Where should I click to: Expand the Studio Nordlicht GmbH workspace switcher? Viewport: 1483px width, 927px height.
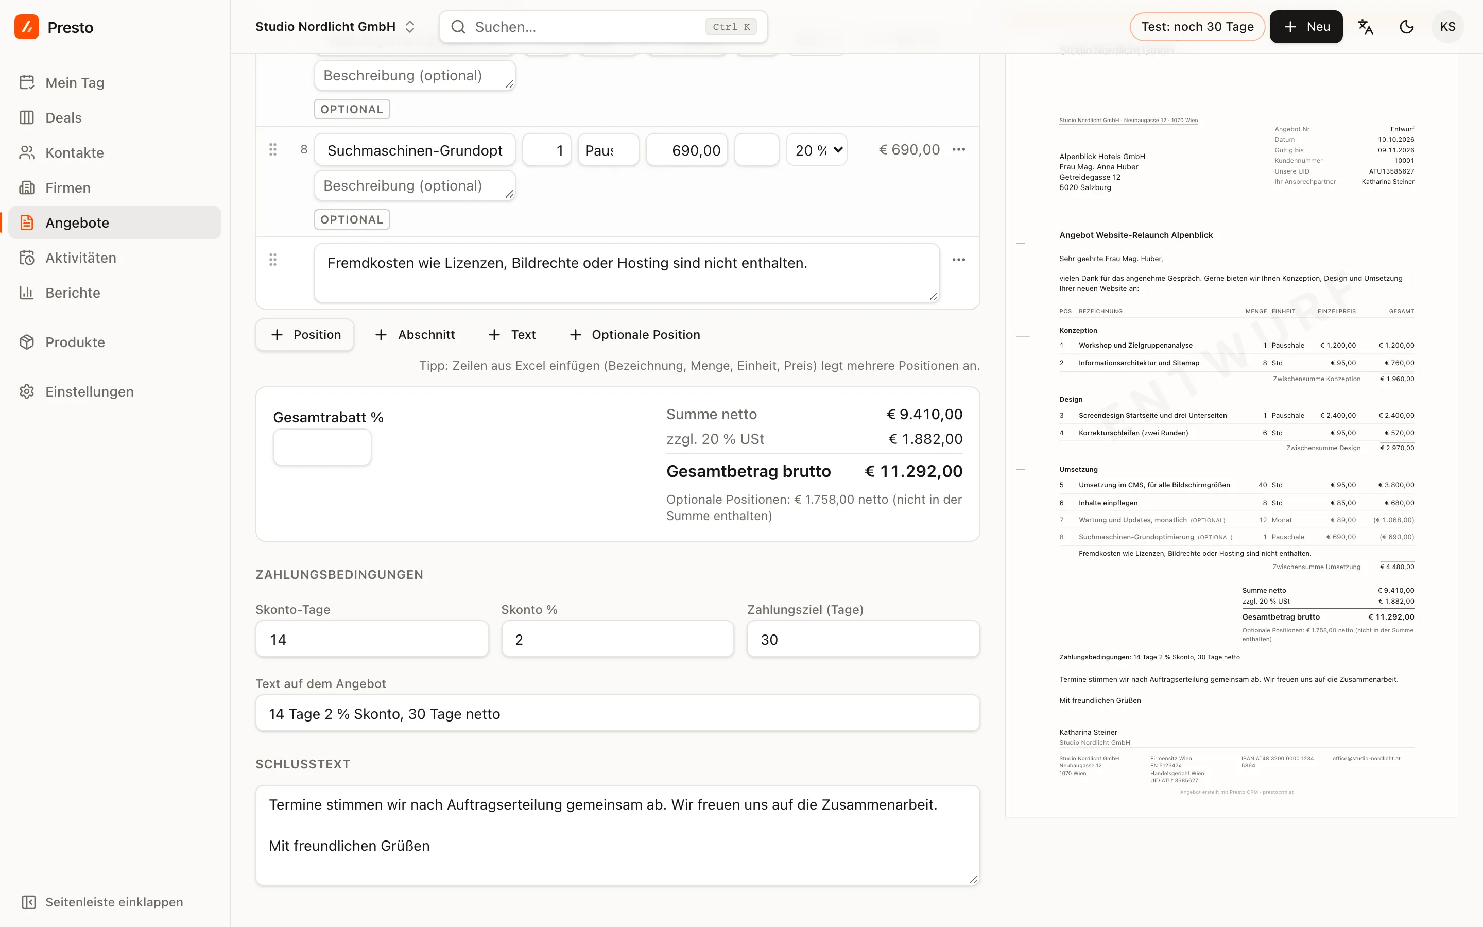coord(335,27)
